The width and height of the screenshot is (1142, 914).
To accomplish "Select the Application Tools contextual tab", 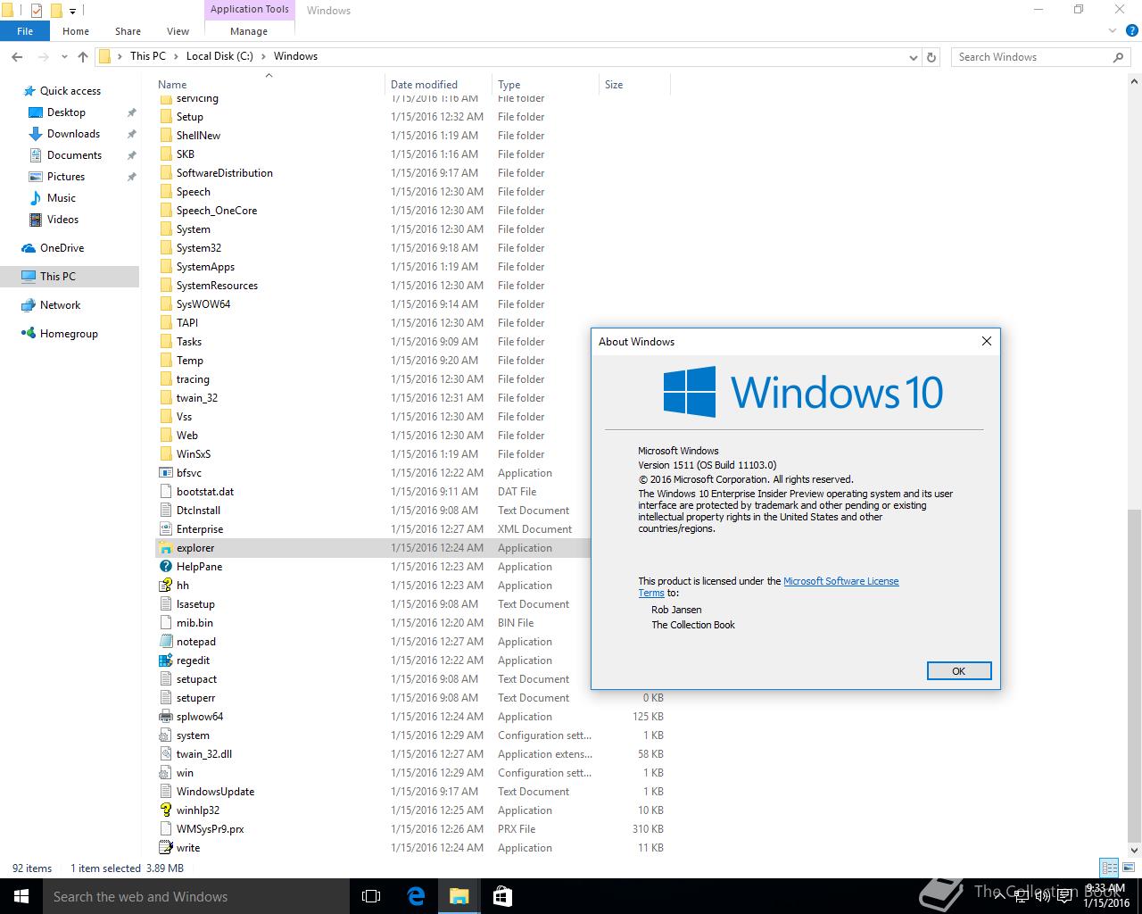I will (x=249, y=10).
